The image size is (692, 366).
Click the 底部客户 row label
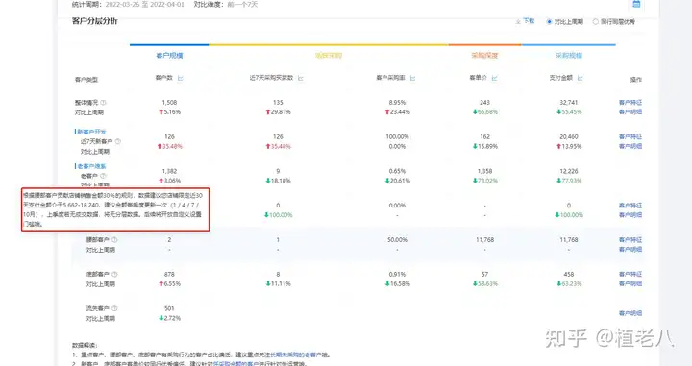[97, 275]
